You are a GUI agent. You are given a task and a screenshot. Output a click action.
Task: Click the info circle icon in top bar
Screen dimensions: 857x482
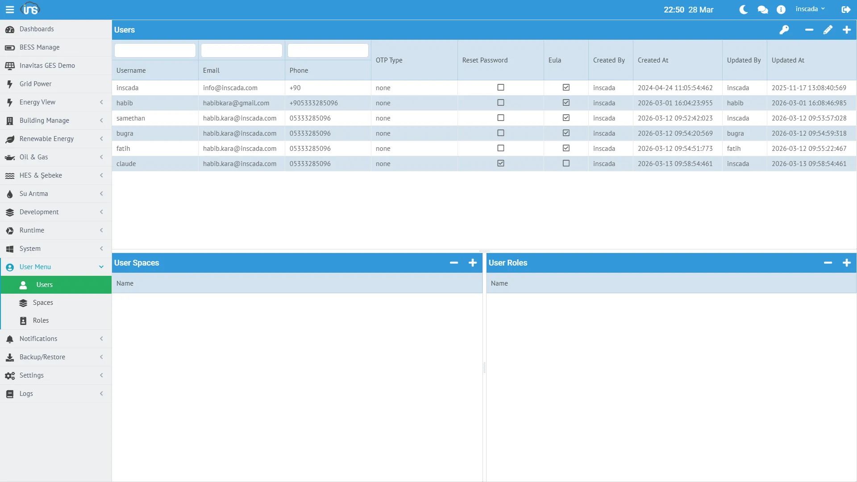pos(781,9)
